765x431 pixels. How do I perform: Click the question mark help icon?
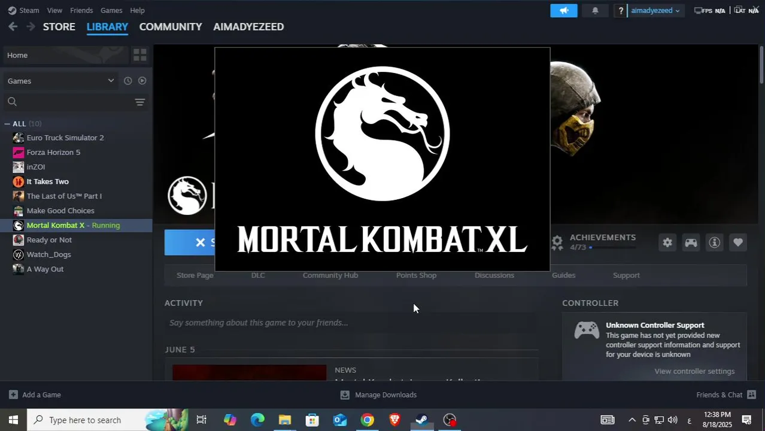[621, 10]
